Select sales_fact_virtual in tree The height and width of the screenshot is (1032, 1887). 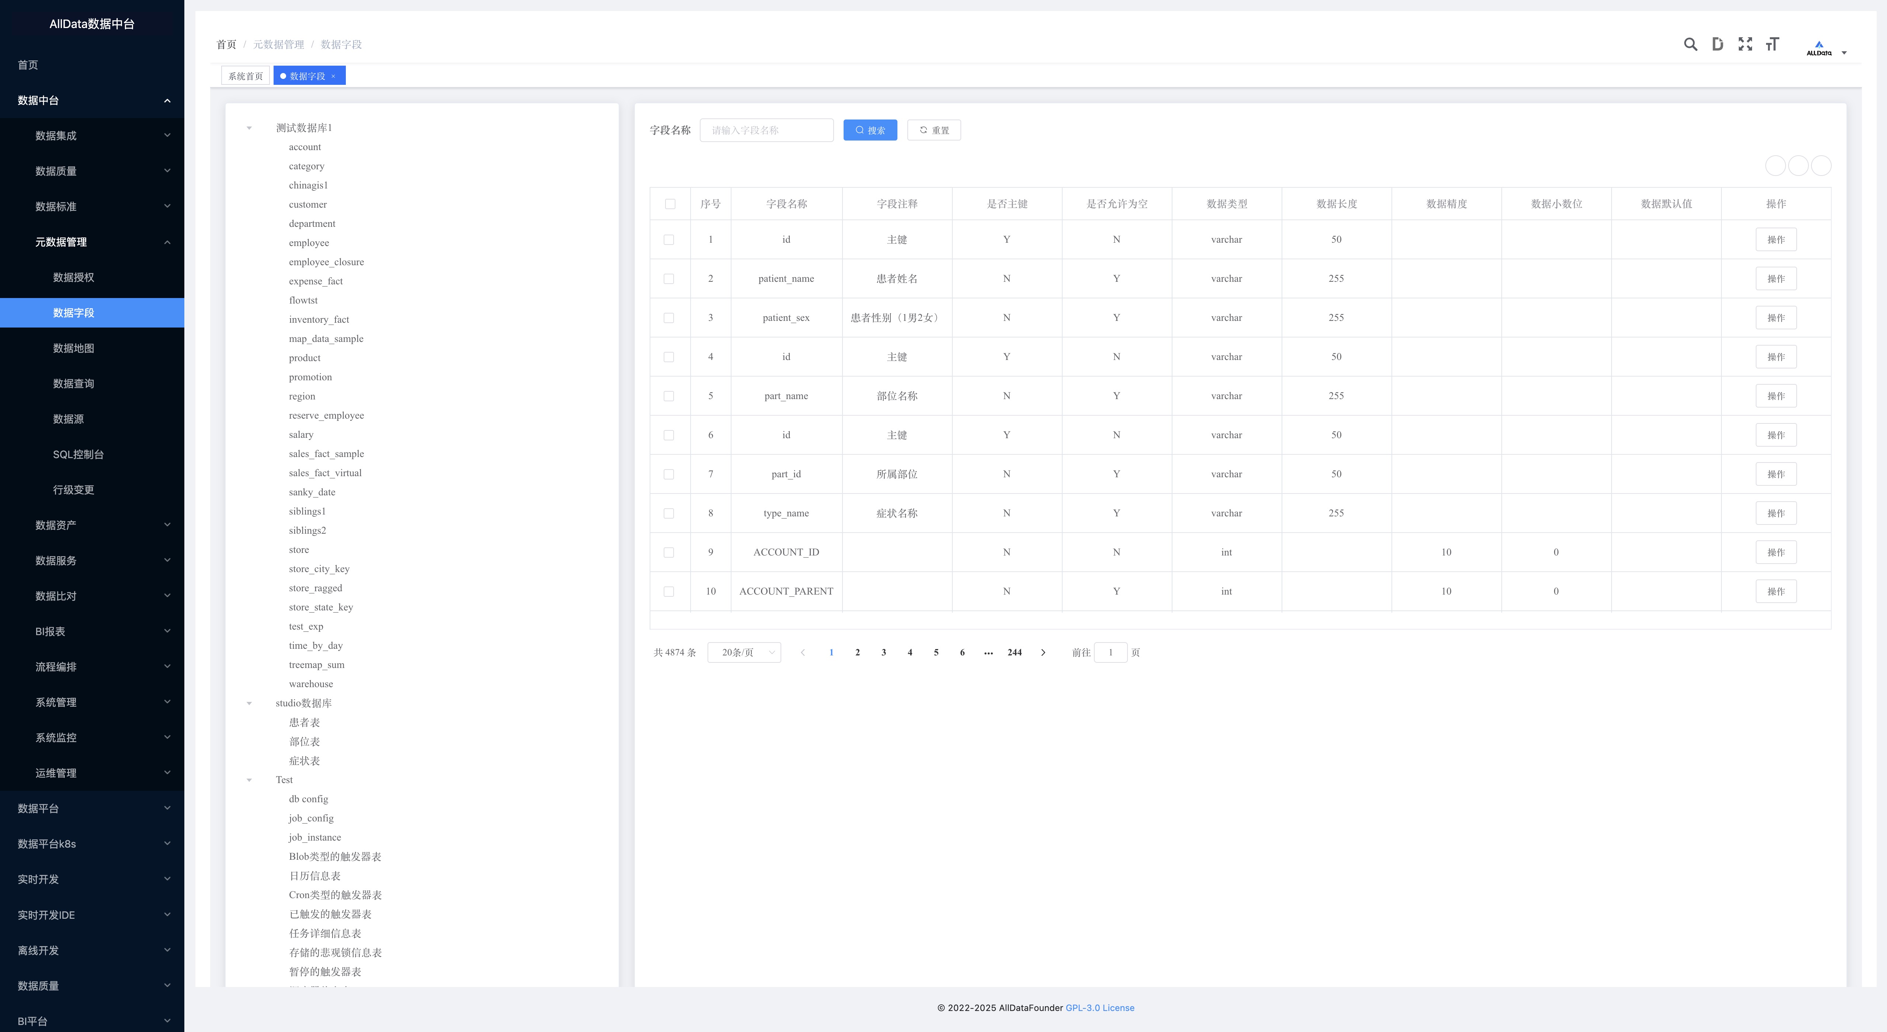click(x=324, y=474)
